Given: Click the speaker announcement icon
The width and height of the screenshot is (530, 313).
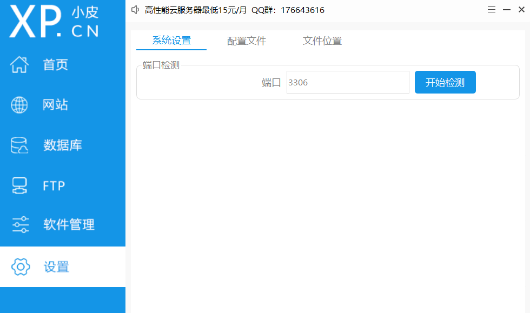Looking at the screenshot, I should click(x=135, y=10).
